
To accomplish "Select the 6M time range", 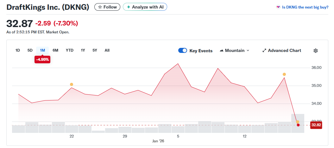I will point(55,50).
